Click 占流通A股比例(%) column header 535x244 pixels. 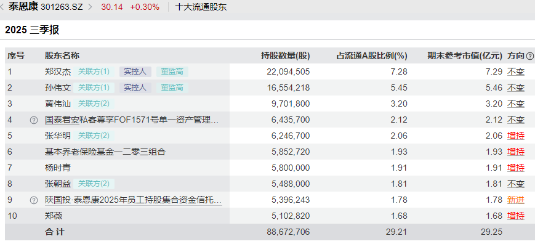(372, 55)
